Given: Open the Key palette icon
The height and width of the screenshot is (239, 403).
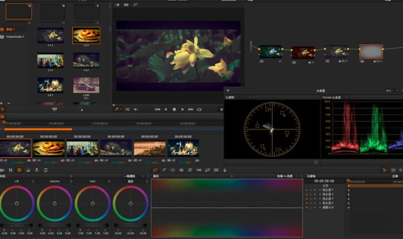Looking at the screenshot, I should pyautogui.click(x=199, y=171).
